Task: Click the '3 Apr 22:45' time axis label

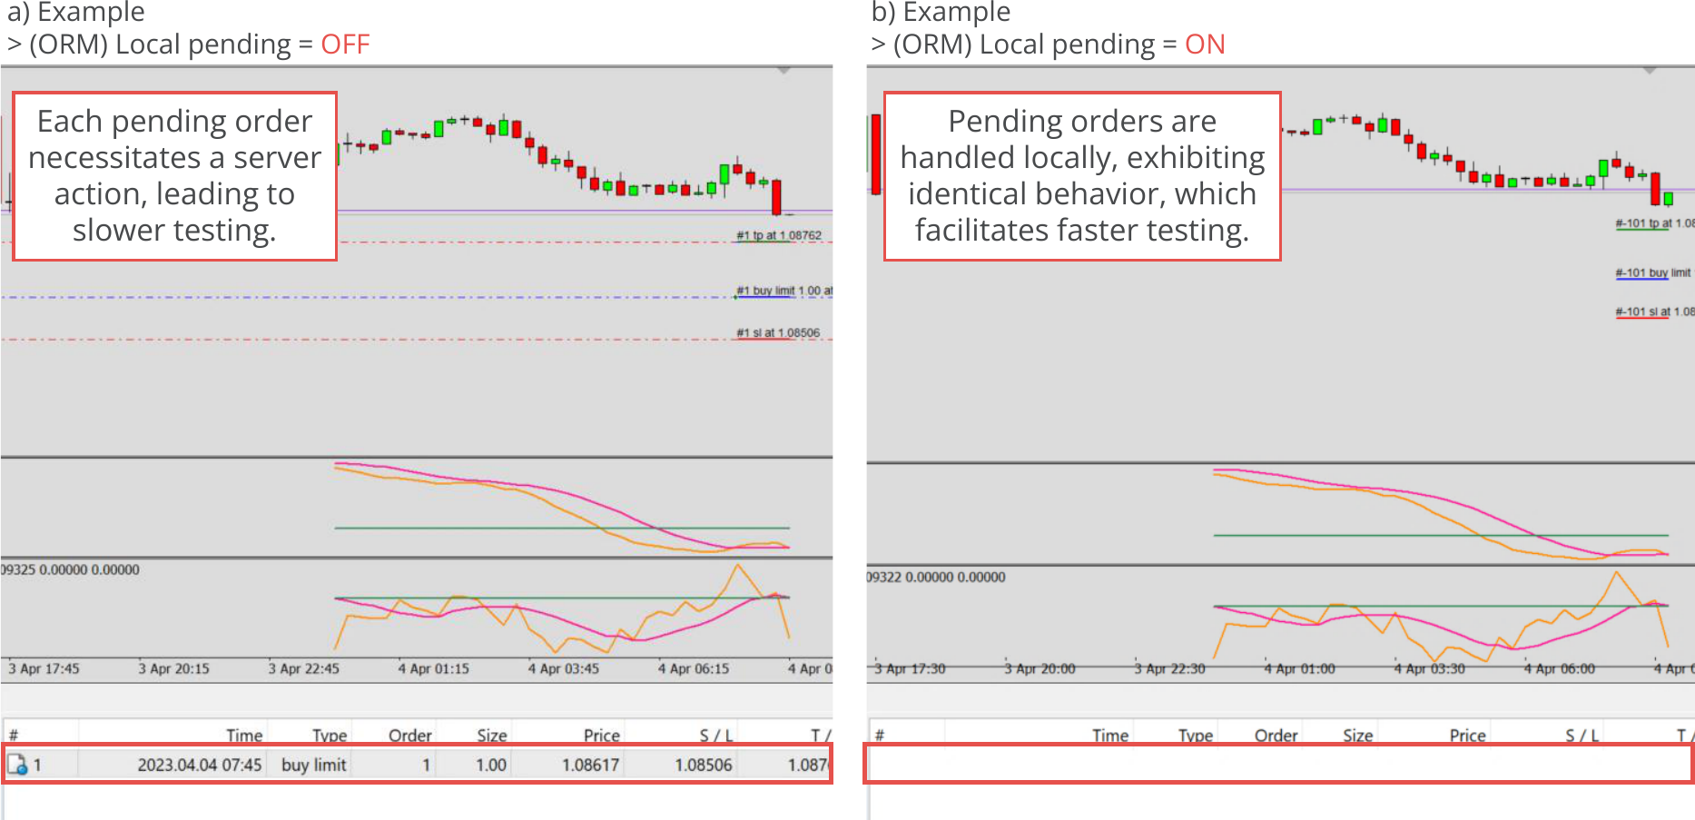Action: 303,668
